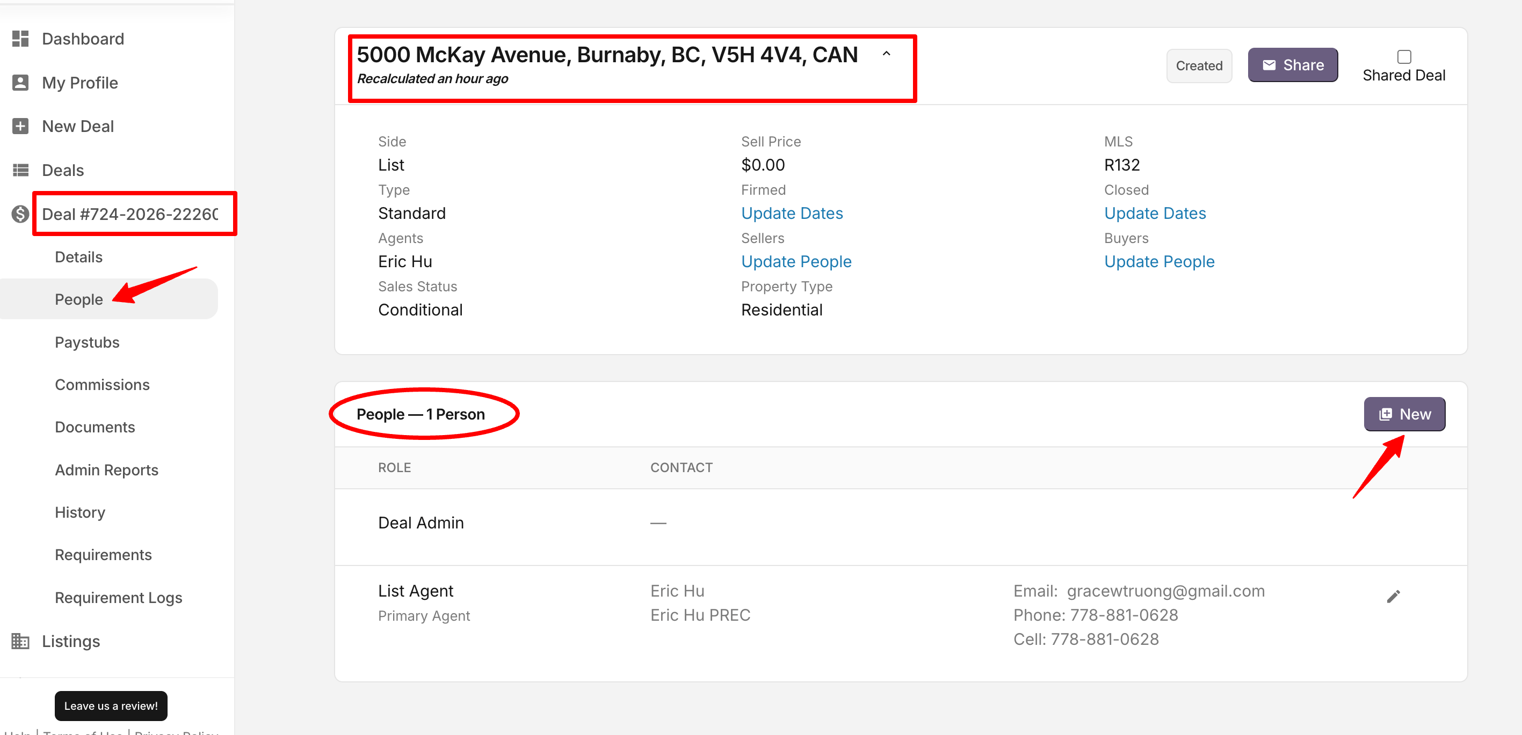Viewport: 1522px width, 735px height.
Task: Open Requirement Logs in sidebar
Action: 118,598
